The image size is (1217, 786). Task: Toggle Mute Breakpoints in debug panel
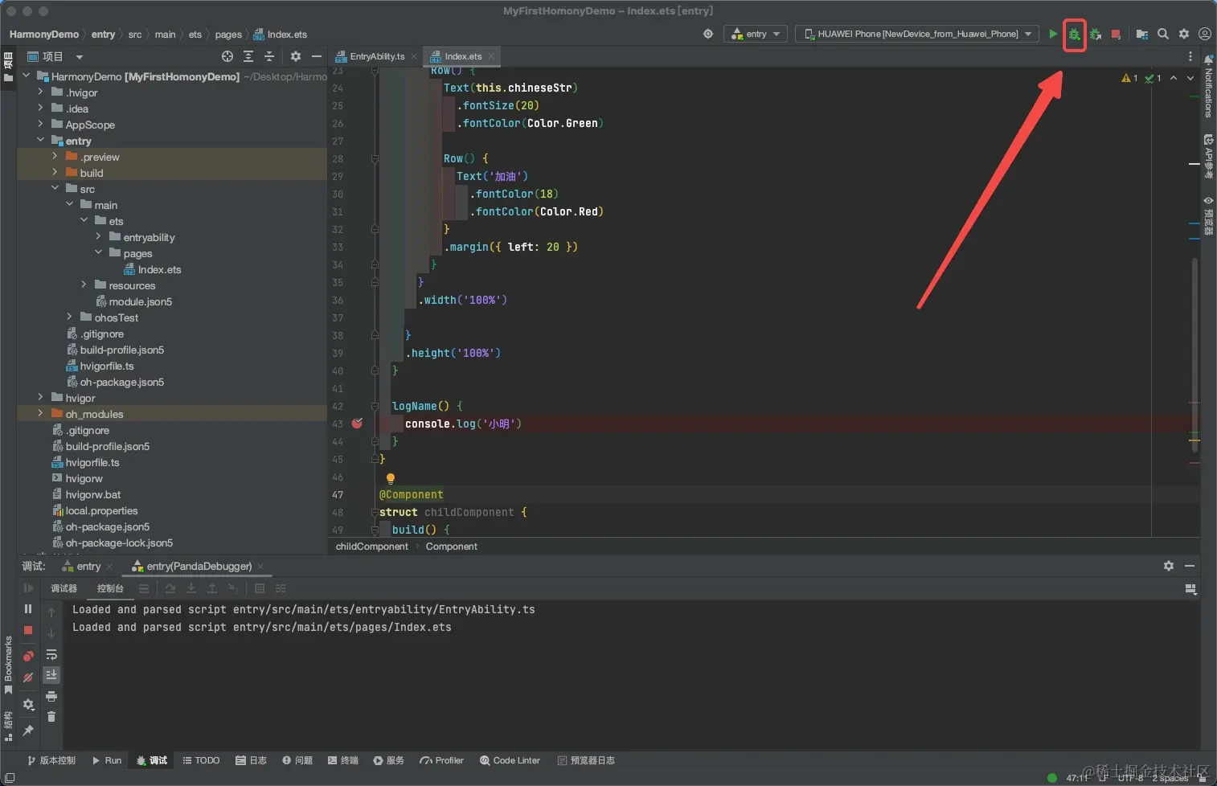28,678
